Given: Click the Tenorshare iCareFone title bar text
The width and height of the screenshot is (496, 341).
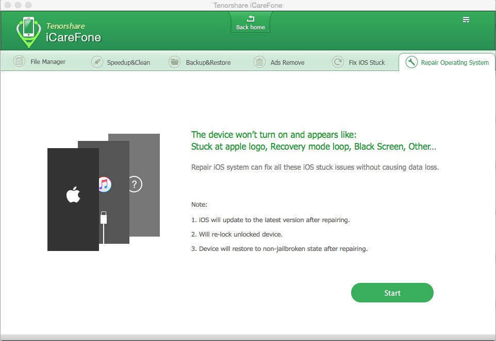Looking at the screenshot, I should point(247,5).
